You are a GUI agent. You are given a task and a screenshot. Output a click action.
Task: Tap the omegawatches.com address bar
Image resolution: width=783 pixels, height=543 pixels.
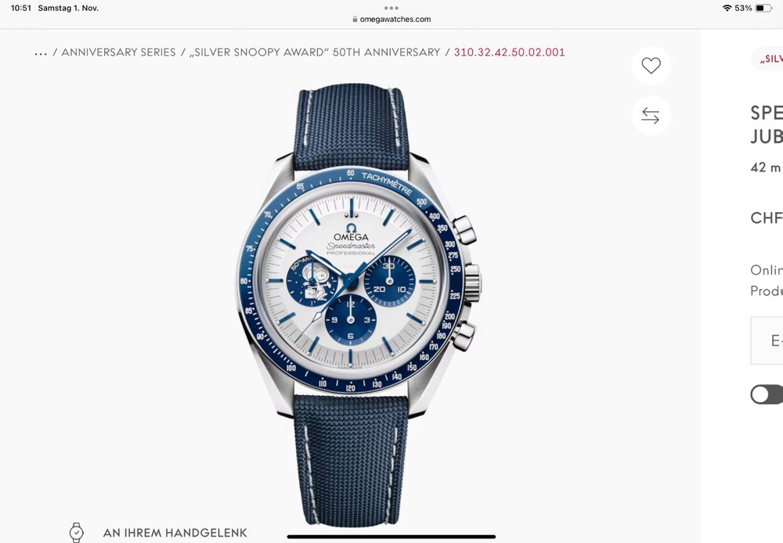391,20
